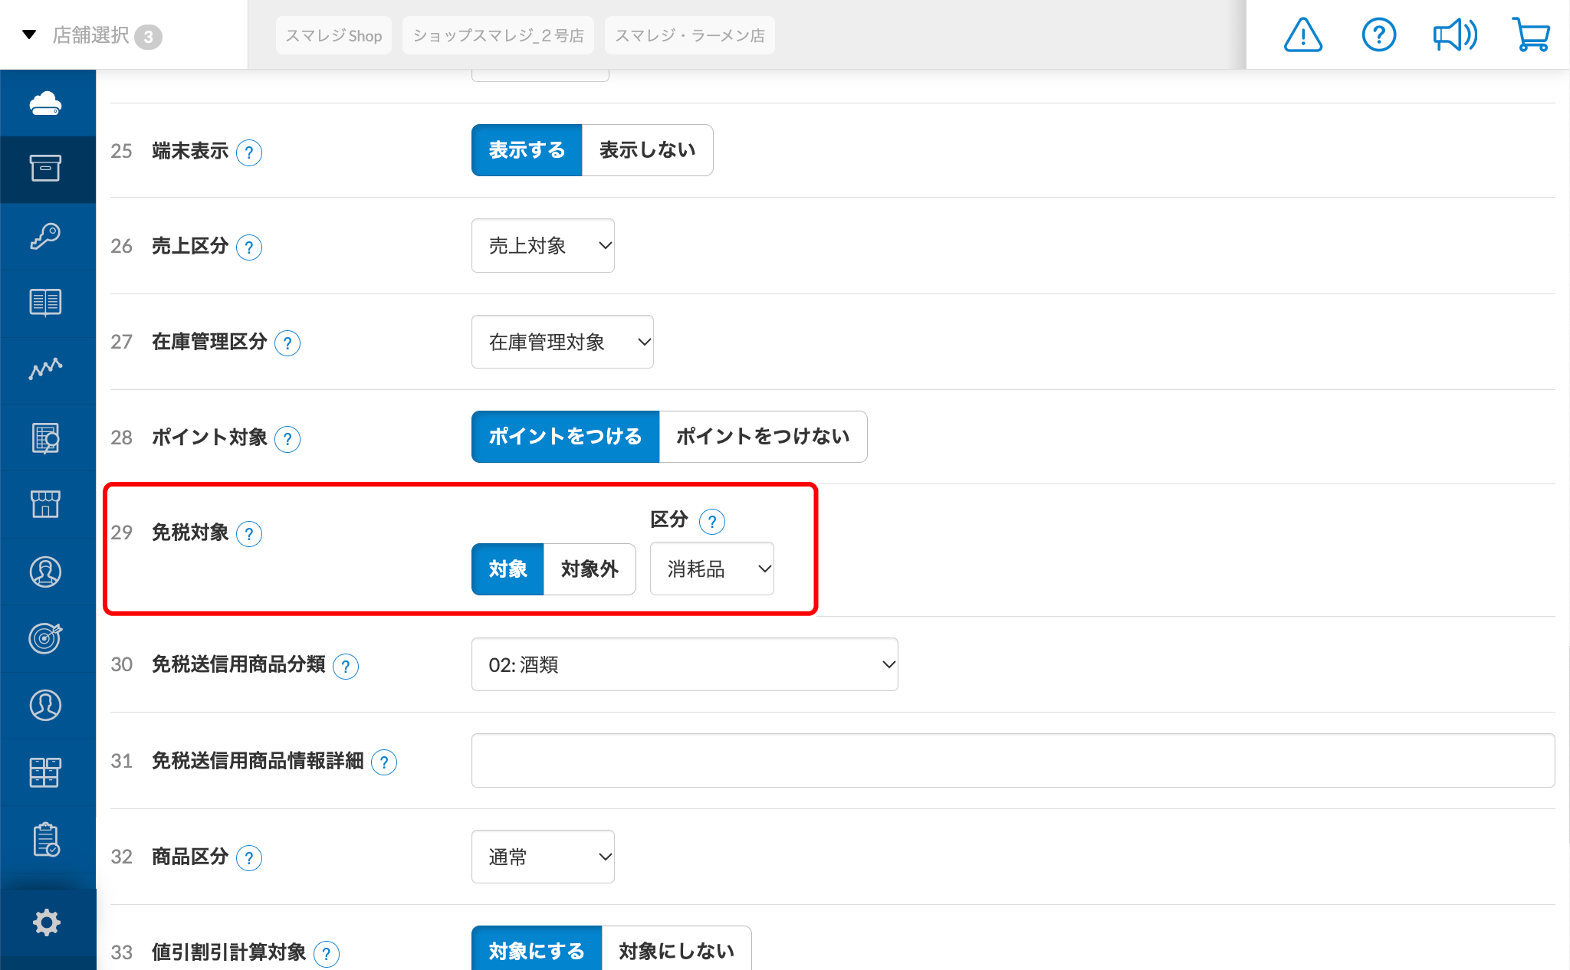The height and width of the screenshot is (970, 1570).
Task: Click the cloud home icon in sidebar
Action: (46, 103)
